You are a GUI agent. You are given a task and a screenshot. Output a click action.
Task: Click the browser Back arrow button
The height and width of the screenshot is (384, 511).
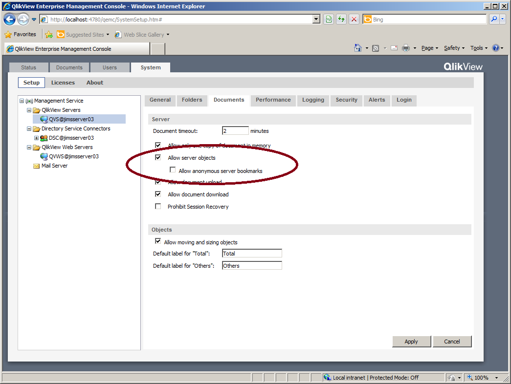[x=9, y=19]
